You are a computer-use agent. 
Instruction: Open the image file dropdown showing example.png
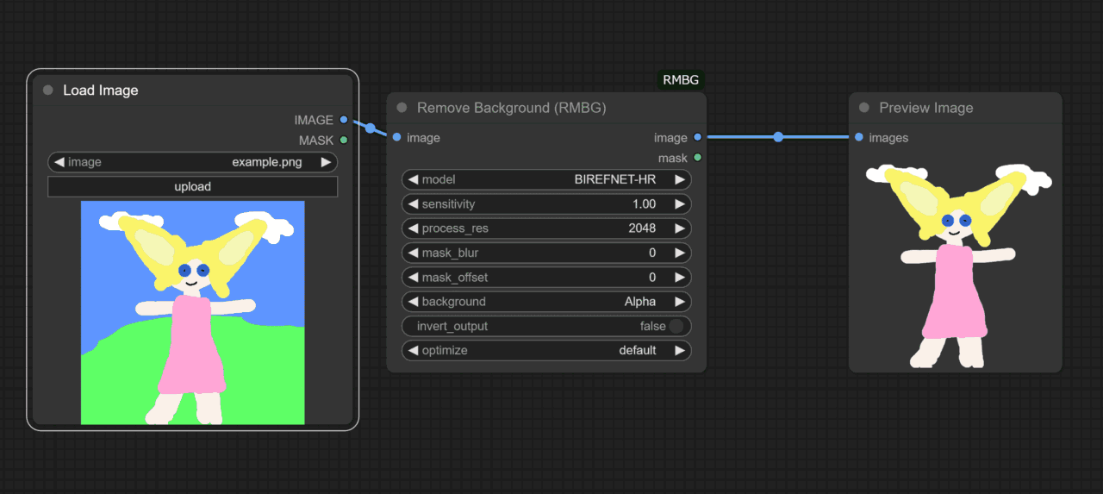[x=192, y=162]
